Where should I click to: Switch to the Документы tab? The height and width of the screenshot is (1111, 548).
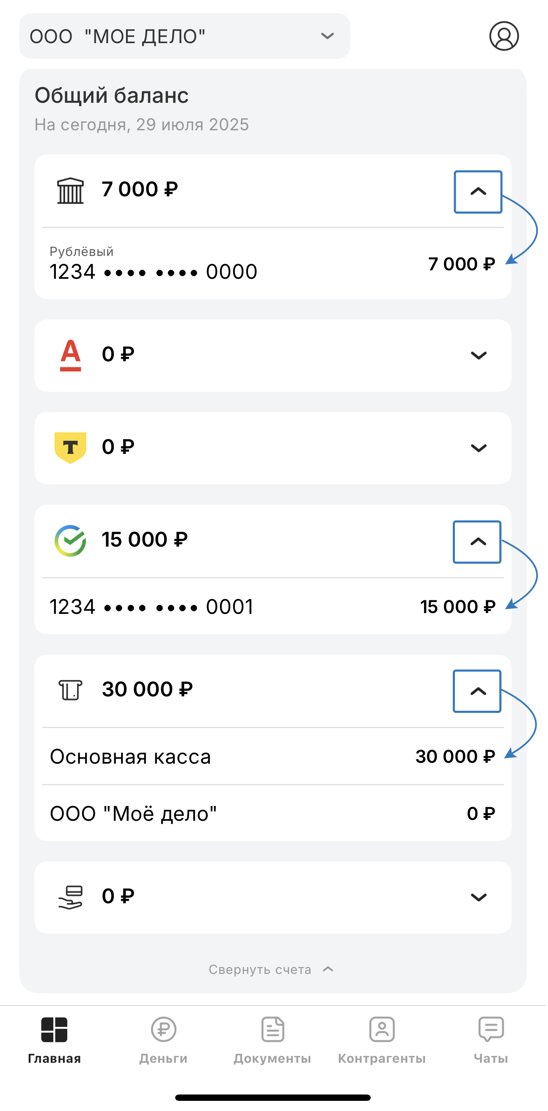(273, 1040)
